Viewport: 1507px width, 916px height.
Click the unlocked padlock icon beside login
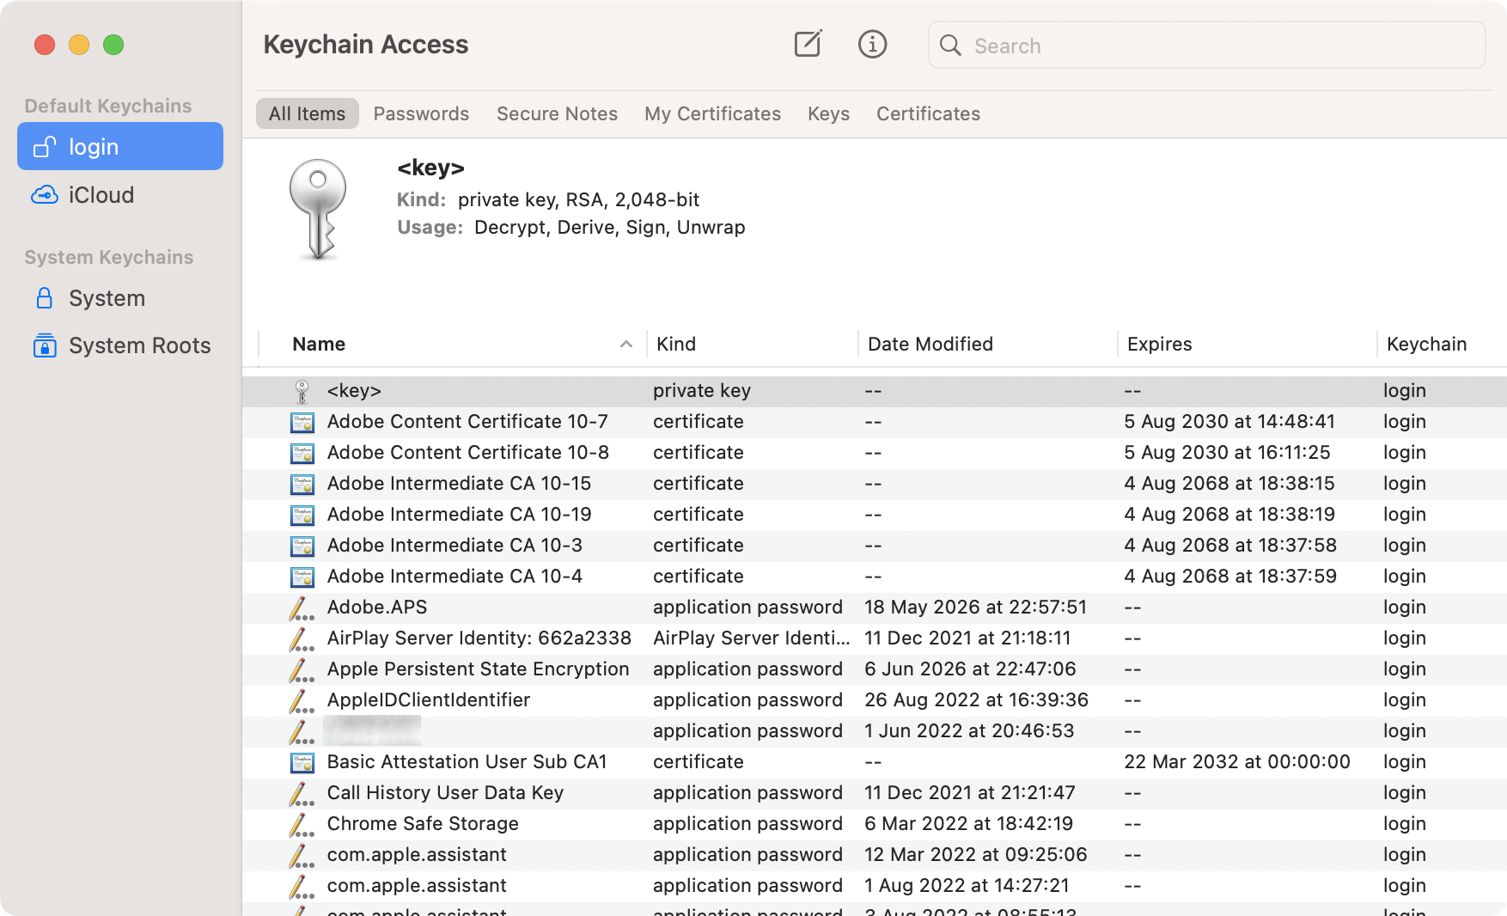point(45,147)
